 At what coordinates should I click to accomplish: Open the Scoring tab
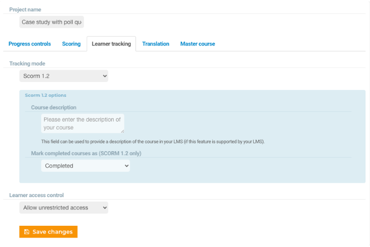point(71,44)
